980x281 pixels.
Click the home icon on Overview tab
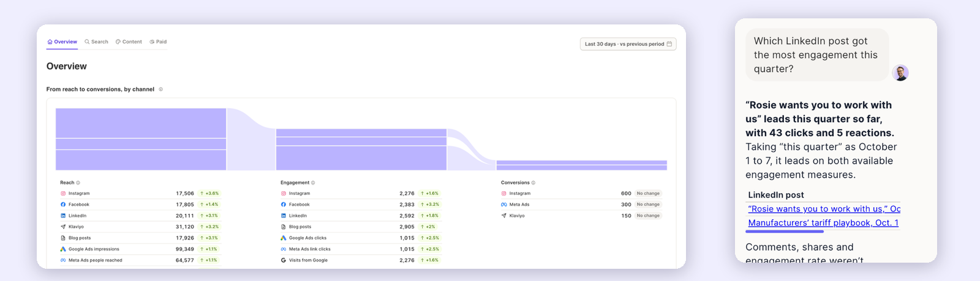coord(50,42)
